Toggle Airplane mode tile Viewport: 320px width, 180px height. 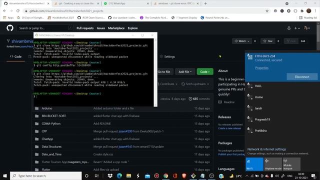pyautogui.click(x=273, y=164)
